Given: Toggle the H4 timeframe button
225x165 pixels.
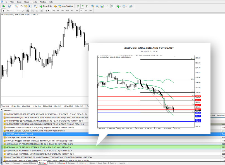Looking at the screenshot, I should coord(77,10).
